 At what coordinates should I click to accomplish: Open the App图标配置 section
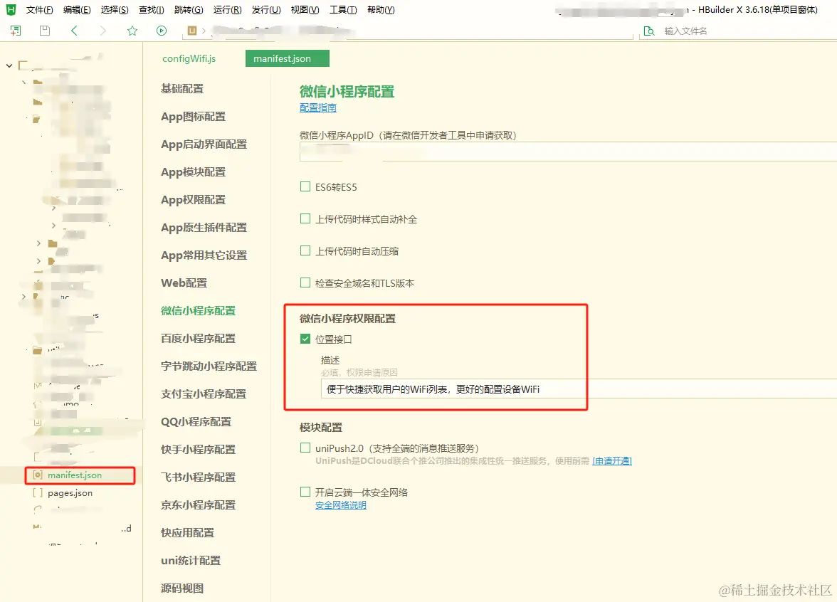pyautogui.click(x=194, y=117)
